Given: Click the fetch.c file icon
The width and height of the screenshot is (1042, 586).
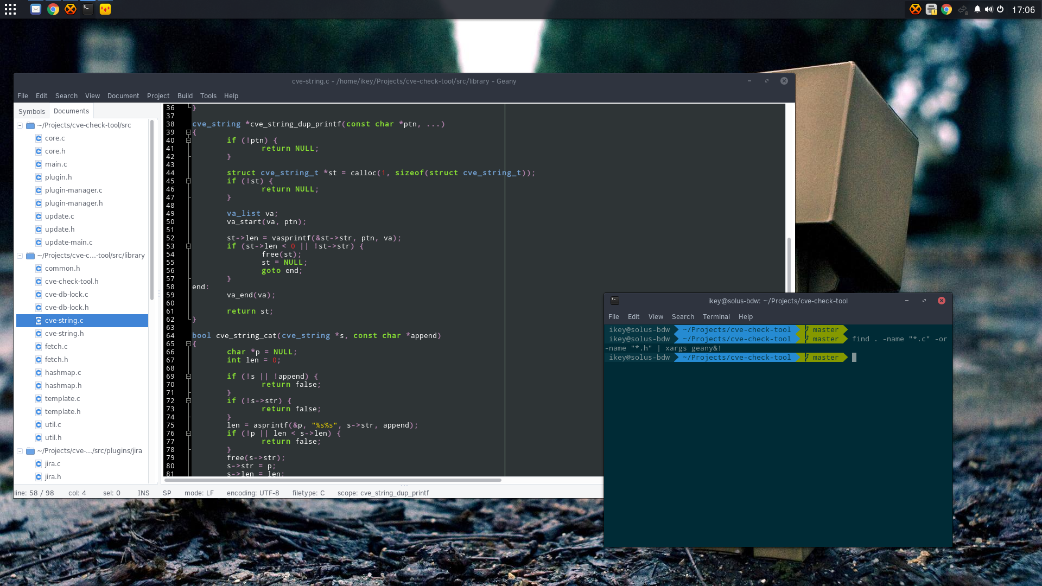Looking at the screenshot, I should click(39, 347).
